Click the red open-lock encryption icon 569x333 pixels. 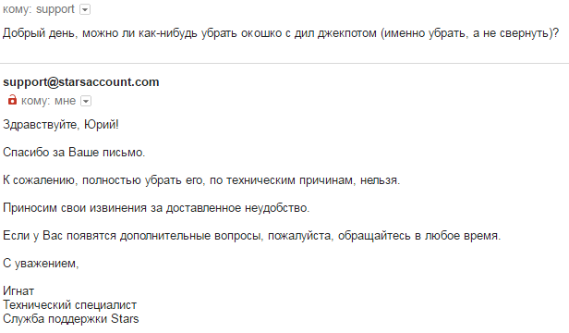[x=12, y=100]
